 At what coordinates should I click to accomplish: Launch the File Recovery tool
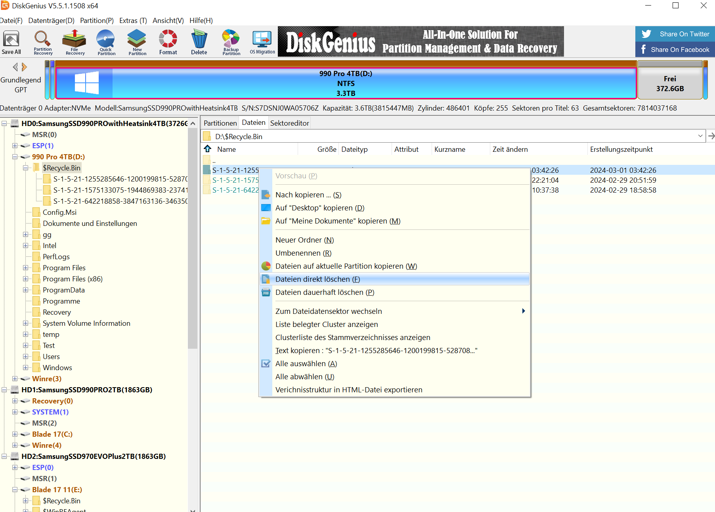click(75, 42)
